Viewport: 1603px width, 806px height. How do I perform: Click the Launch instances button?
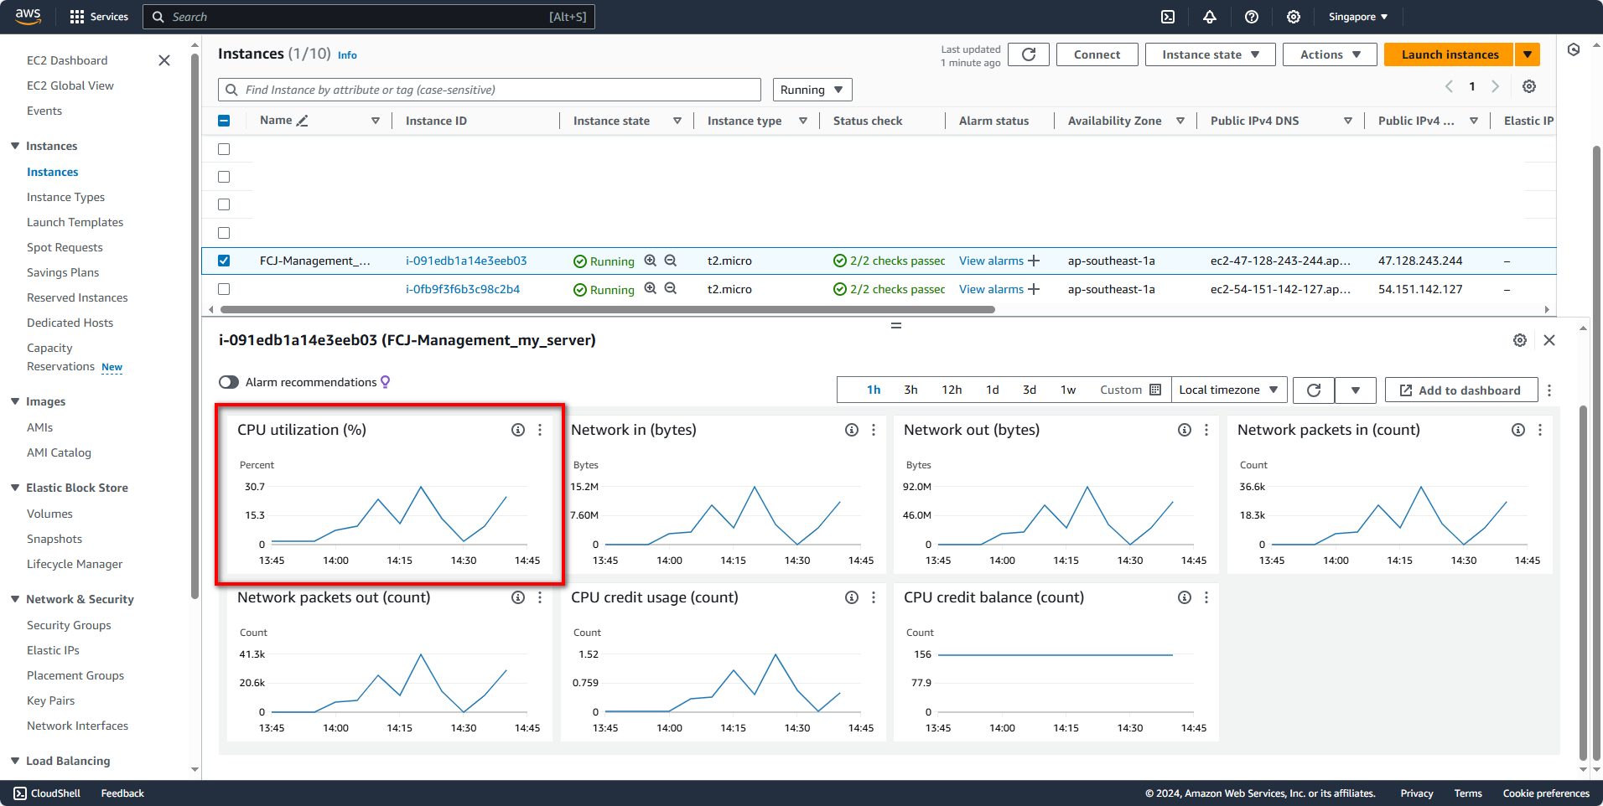point(1448,54)
